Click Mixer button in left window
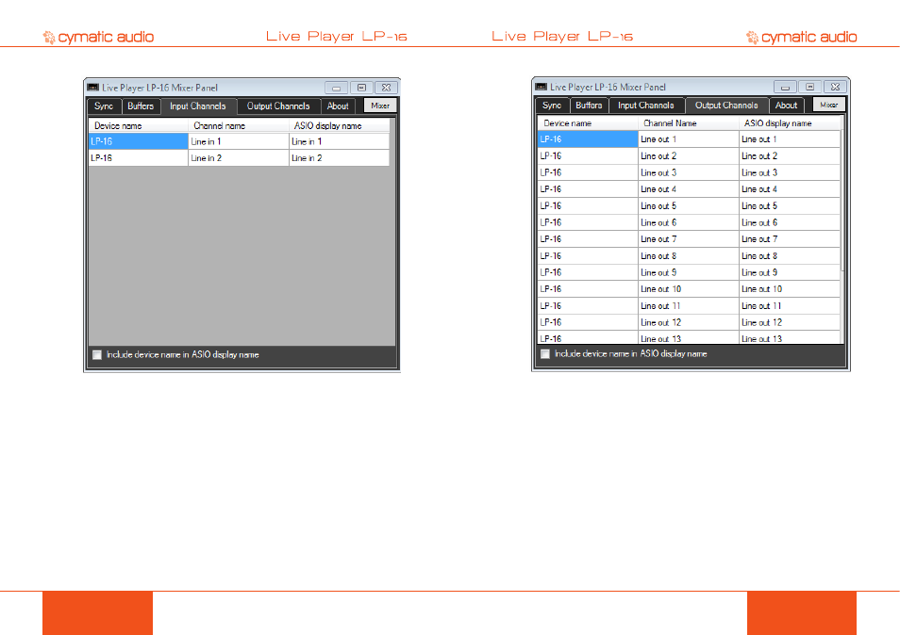 [380, 106]
